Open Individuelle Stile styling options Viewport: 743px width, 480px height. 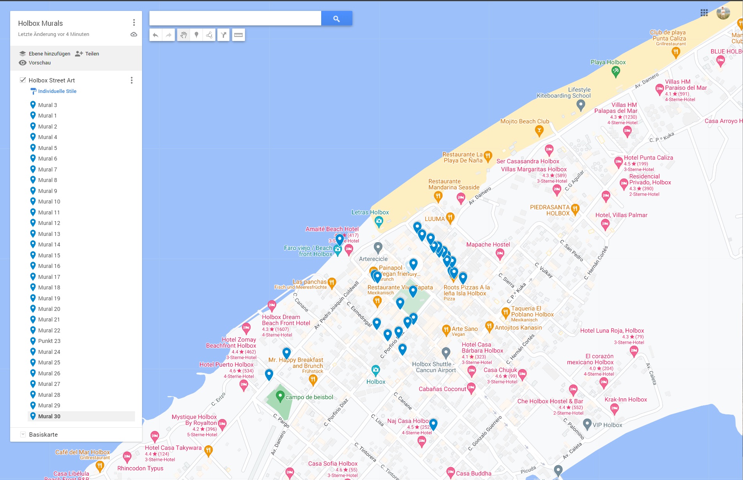(53, 91)
